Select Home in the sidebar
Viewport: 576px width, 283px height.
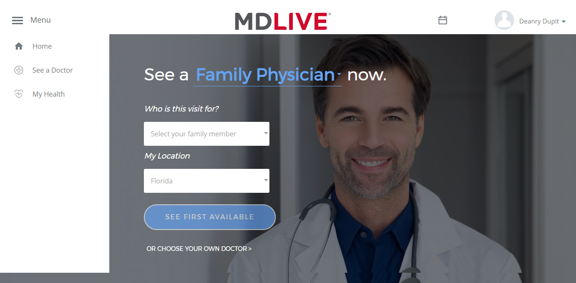click(x=42, y=46)
